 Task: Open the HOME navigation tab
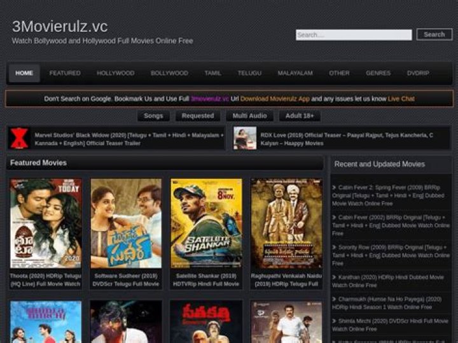(24, 73)
